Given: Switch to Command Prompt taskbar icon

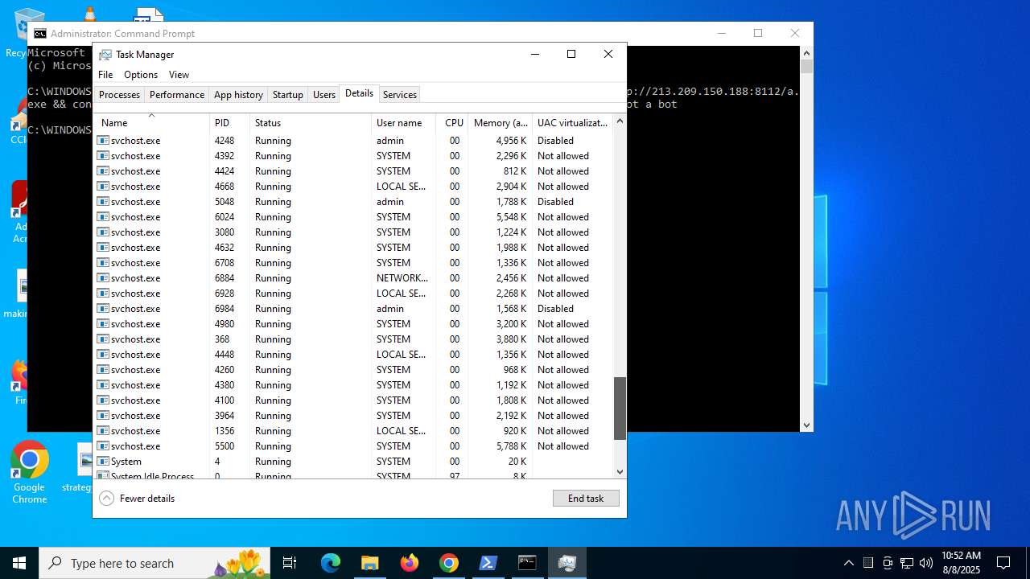Looking at the screenshot, I should pos(527,563).
